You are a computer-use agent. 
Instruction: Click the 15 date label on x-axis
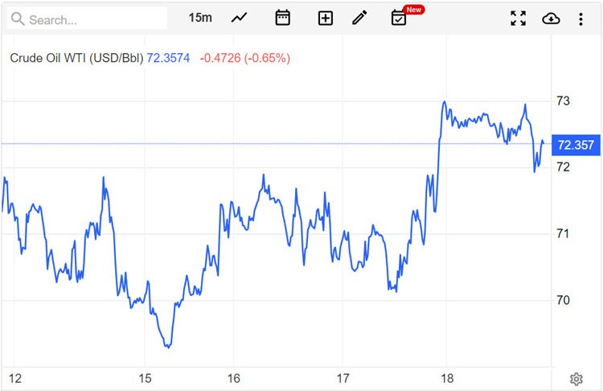(144, 378)
